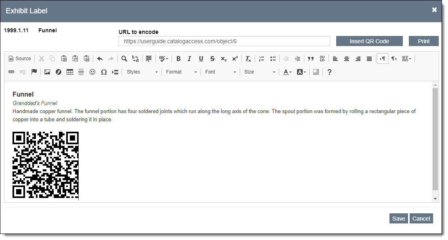Click the Remove Format icon

(x=248, y=59)
